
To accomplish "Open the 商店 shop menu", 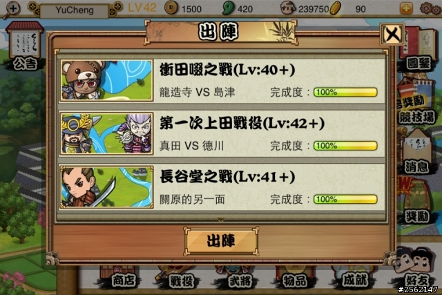I will [122, 278].
